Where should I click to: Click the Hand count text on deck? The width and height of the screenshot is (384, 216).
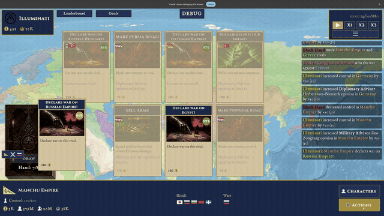pyautogui.click(x=28, y=168)
